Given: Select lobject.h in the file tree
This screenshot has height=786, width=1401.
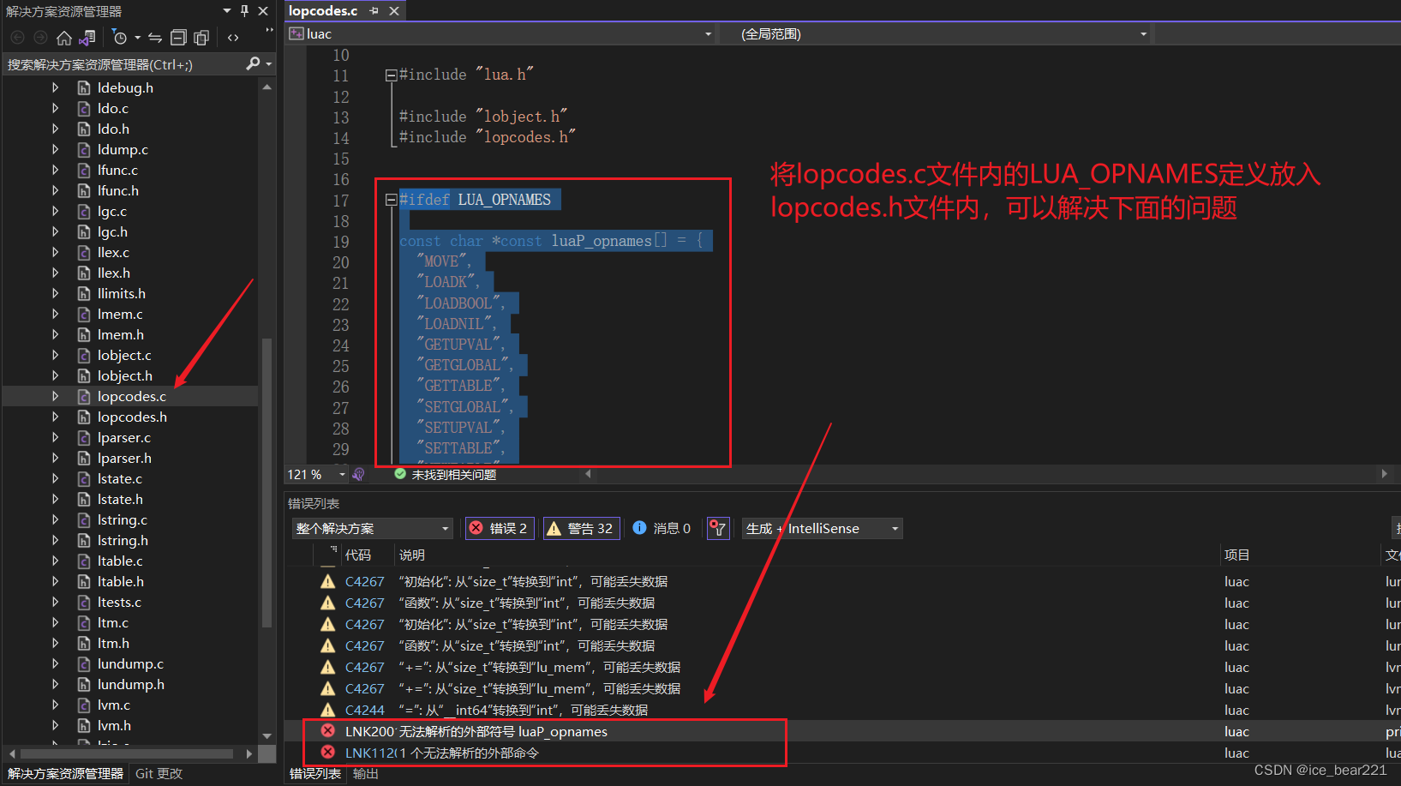Looking at the screenshot, I should coord(125,376).
